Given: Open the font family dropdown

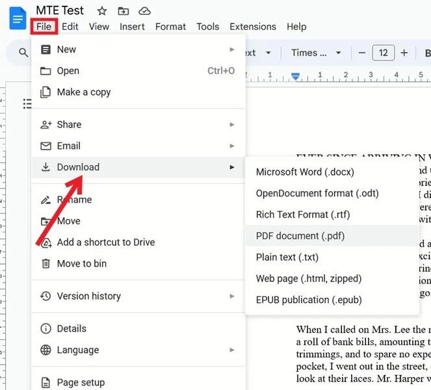Looking at the screenshot, I should 316,53.
